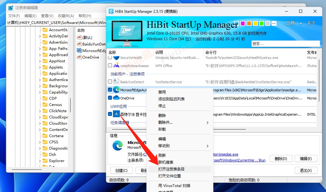The width and height of the screenshot is (326, 192).
Task: Select 停止 from the context menu
Action: (162, 106)
